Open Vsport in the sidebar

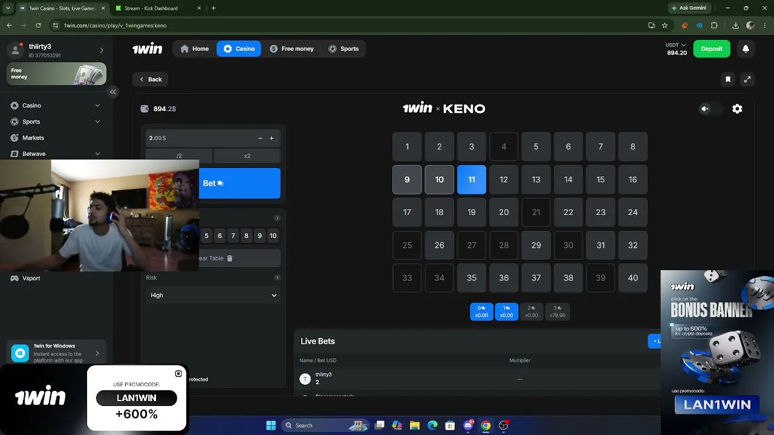pos(31,279)
